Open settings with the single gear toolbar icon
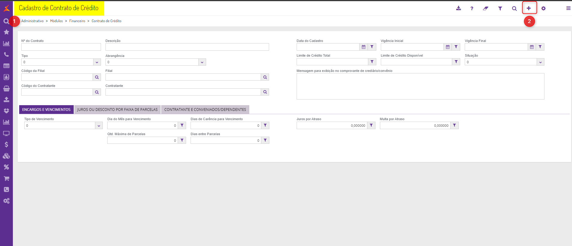The image size is (572, 246). click(x=544, y=8)
